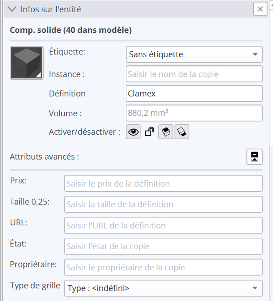Toggle visibility with the eye icon
This screenshot has width=273, height=301.
pos(133,132)
